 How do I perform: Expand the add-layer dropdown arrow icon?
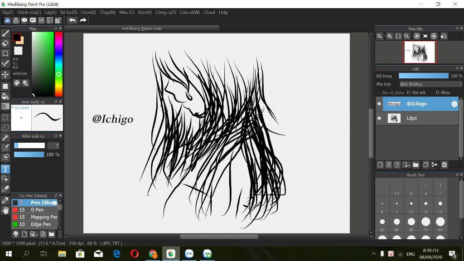click(406, 165)
